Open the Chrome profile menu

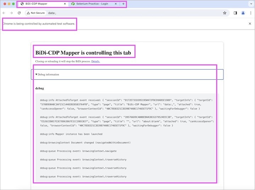pos(243,13)
